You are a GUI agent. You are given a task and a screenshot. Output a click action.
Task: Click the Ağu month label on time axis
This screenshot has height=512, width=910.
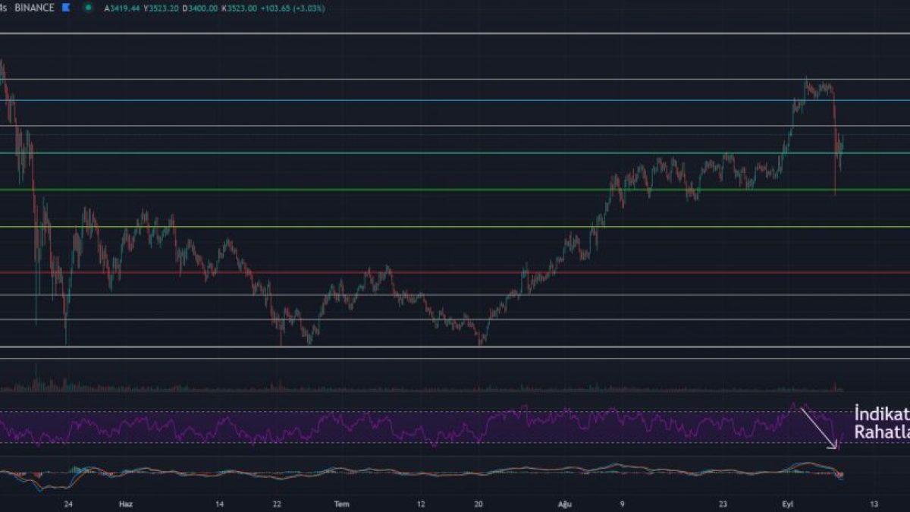[564, 504]
